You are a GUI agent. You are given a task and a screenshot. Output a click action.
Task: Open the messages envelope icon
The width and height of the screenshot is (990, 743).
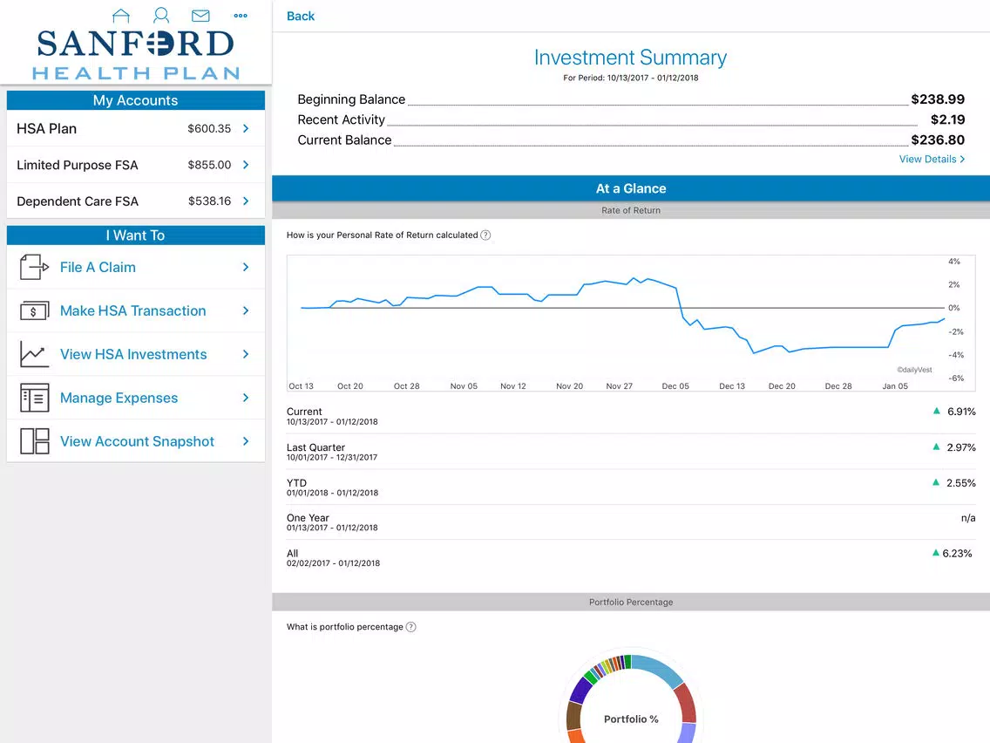tap(200, 15)
